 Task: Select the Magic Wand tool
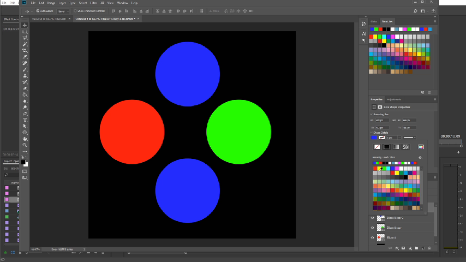point(25,44)
